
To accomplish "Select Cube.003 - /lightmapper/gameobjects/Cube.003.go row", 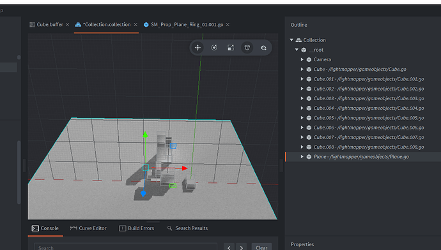I will point(363,98).
